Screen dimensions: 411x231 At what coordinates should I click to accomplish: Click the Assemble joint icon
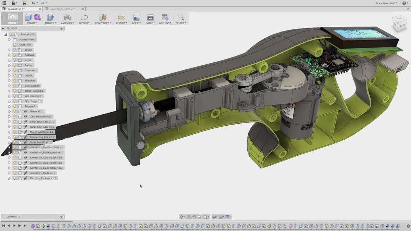pos(67,17)
